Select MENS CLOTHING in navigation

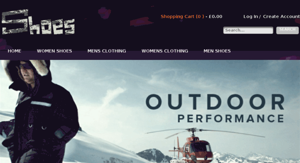107,51
